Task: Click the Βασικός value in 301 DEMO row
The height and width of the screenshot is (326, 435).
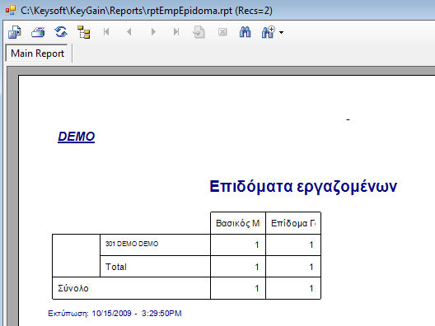Action: coord(257,244)
